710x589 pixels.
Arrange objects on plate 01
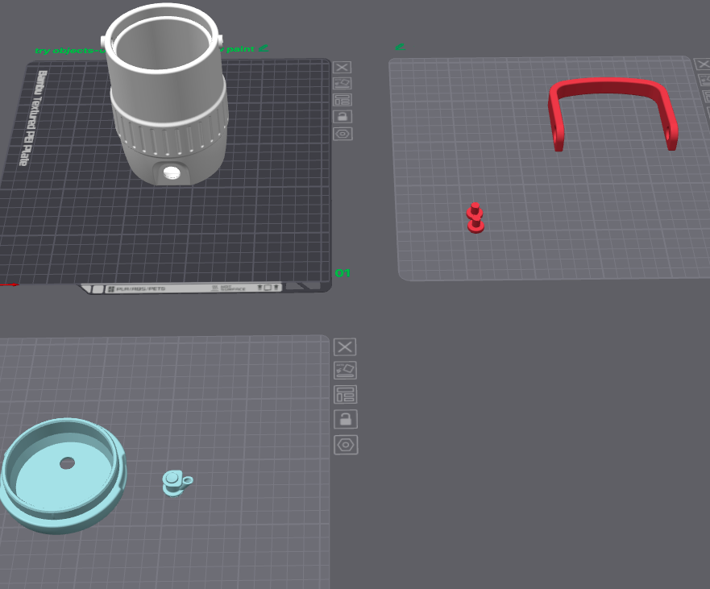click(343, 100)
